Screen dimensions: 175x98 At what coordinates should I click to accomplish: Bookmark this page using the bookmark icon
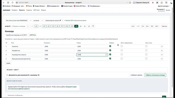point(130,2)
